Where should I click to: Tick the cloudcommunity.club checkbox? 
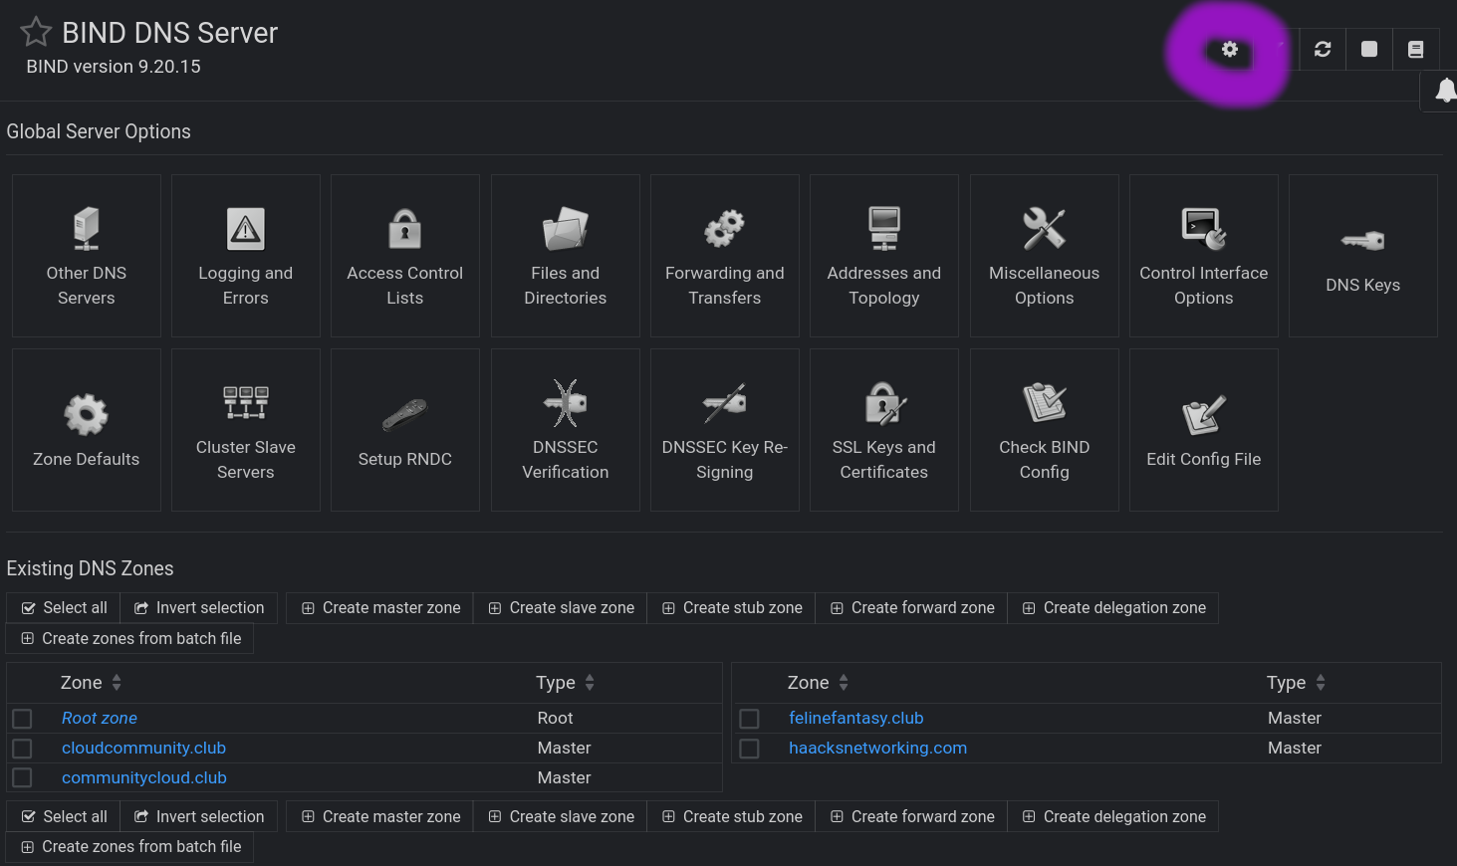(x=23, y=749)
